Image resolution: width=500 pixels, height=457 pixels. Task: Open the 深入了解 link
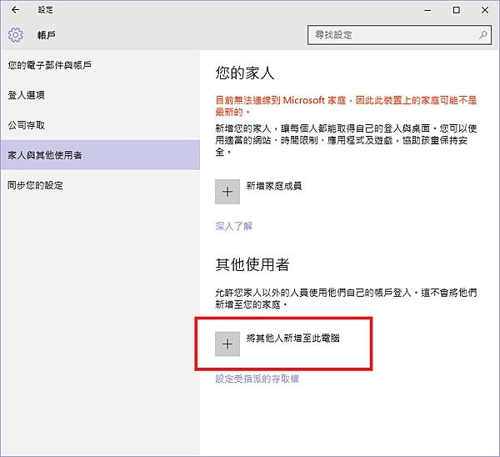(233, 226)
